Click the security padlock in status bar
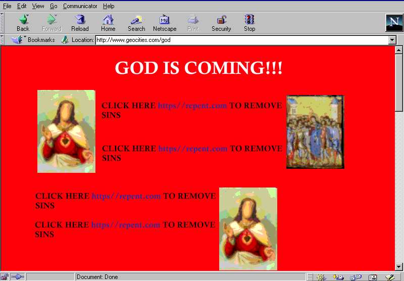404x281 pixels. (x=5, y=277)
